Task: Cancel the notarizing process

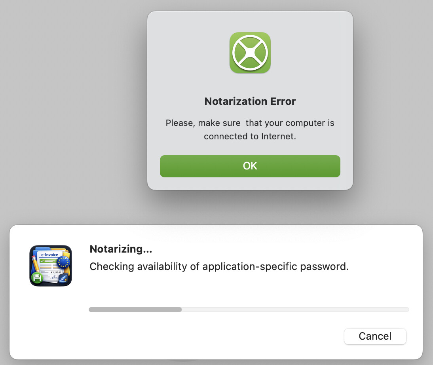Action: click(x=375, y=336)
